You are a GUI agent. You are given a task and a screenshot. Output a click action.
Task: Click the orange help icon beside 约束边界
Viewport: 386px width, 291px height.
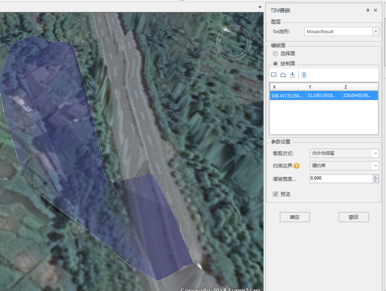click(x=297, y=166)
